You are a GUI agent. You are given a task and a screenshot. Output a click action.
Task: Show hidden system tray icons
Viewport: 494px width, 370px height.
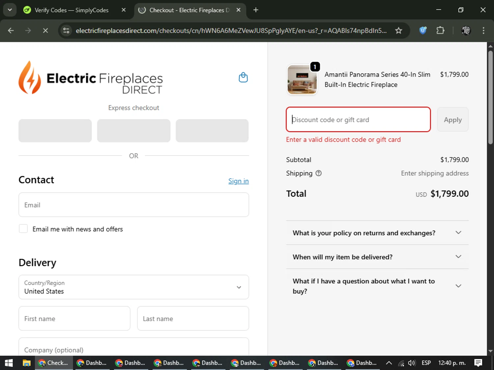[389, 363]
